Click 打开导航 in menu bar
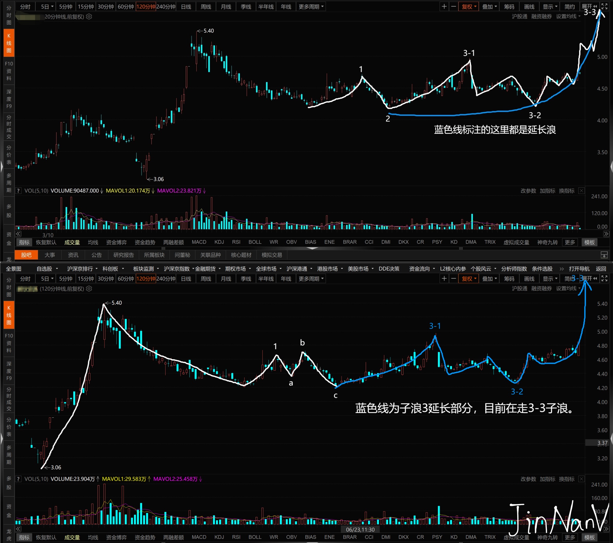This screenshot has height=543, width=613. pos(579,269)
